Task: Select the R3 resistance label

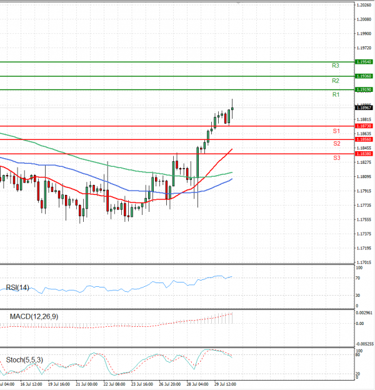Action: [336, 66]
